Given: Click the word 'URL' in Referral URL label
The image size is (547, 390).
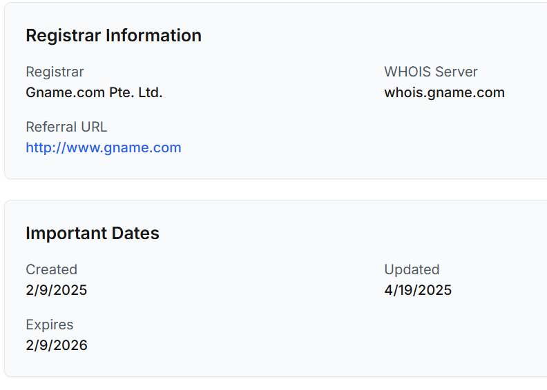Looking at the screenshot, I should point(93,127).
